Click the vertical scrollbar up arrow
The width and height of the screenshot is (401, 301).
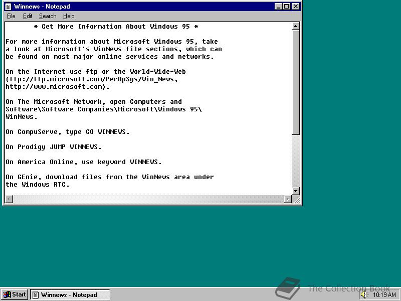coord(295,26)
